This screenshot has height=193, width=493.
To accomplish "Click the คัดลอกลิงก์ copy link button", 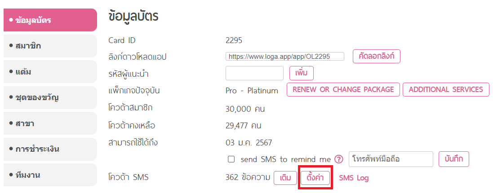I will [377, 57].
